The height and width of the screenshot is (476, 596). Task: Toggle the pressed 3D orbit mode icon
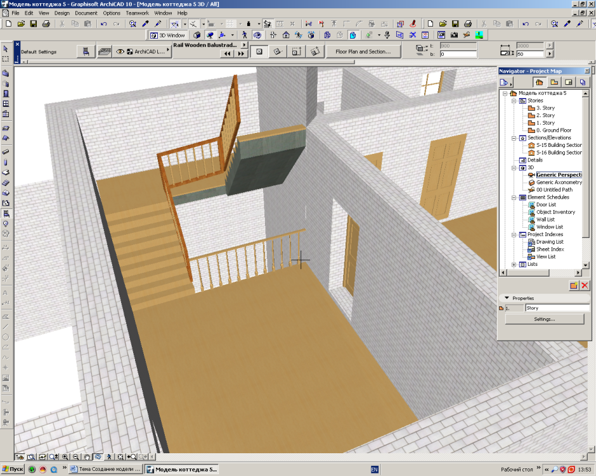257,35
